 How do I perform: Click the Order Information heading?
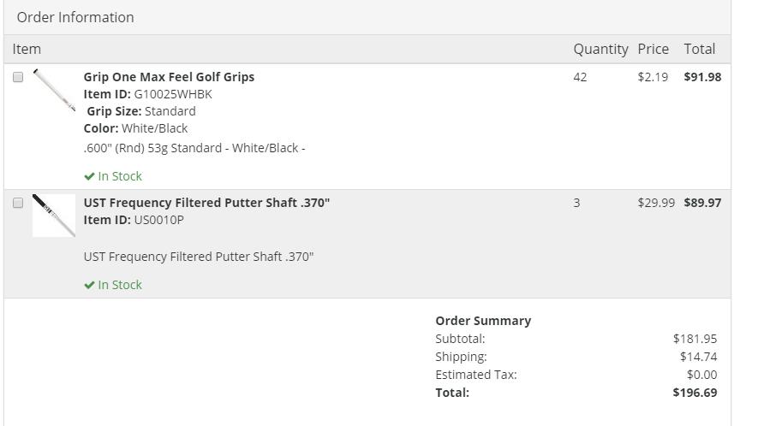75,17
